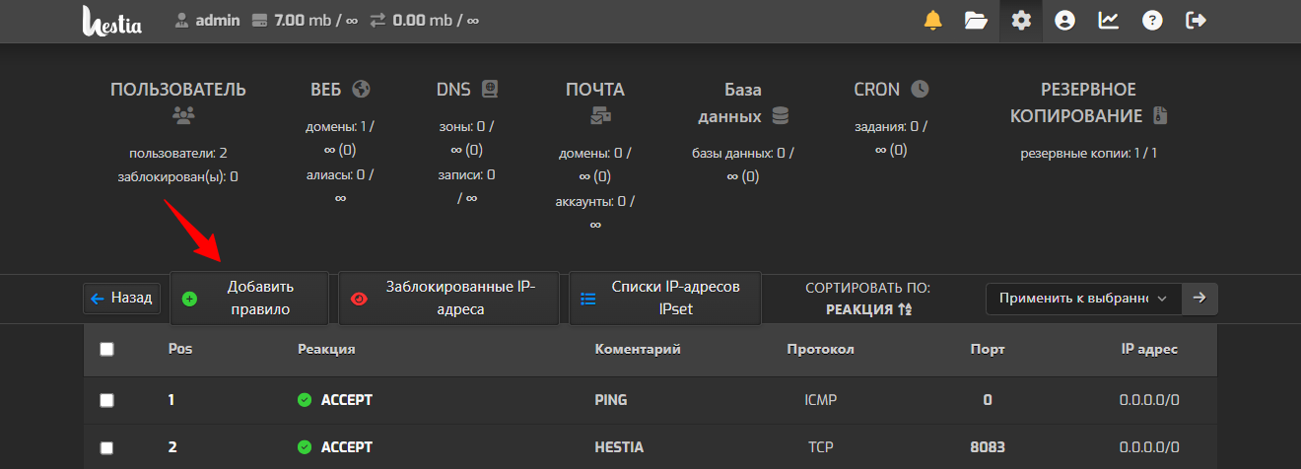Image resolution: width=1301 pixels, height=469 pixels.
Task: Click the clock icon next to CRON
Action: [x=920, y=89]
